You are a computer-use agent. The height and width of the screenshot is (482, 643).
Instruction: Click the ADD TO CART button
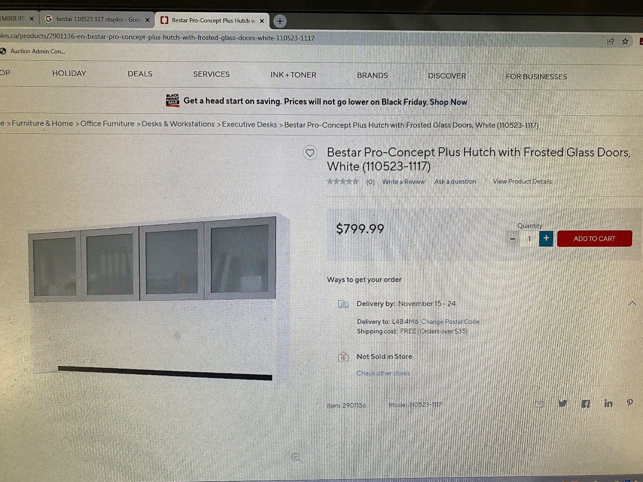[594, 239]
